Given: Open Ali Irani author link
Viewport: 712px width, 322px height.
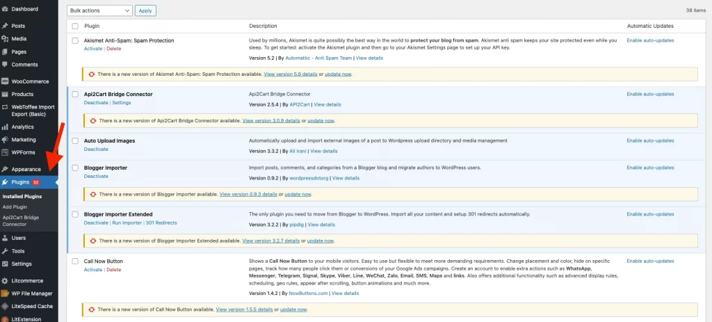Looking at the screenshot, I should pyautogui.click(x=298, y=151).
